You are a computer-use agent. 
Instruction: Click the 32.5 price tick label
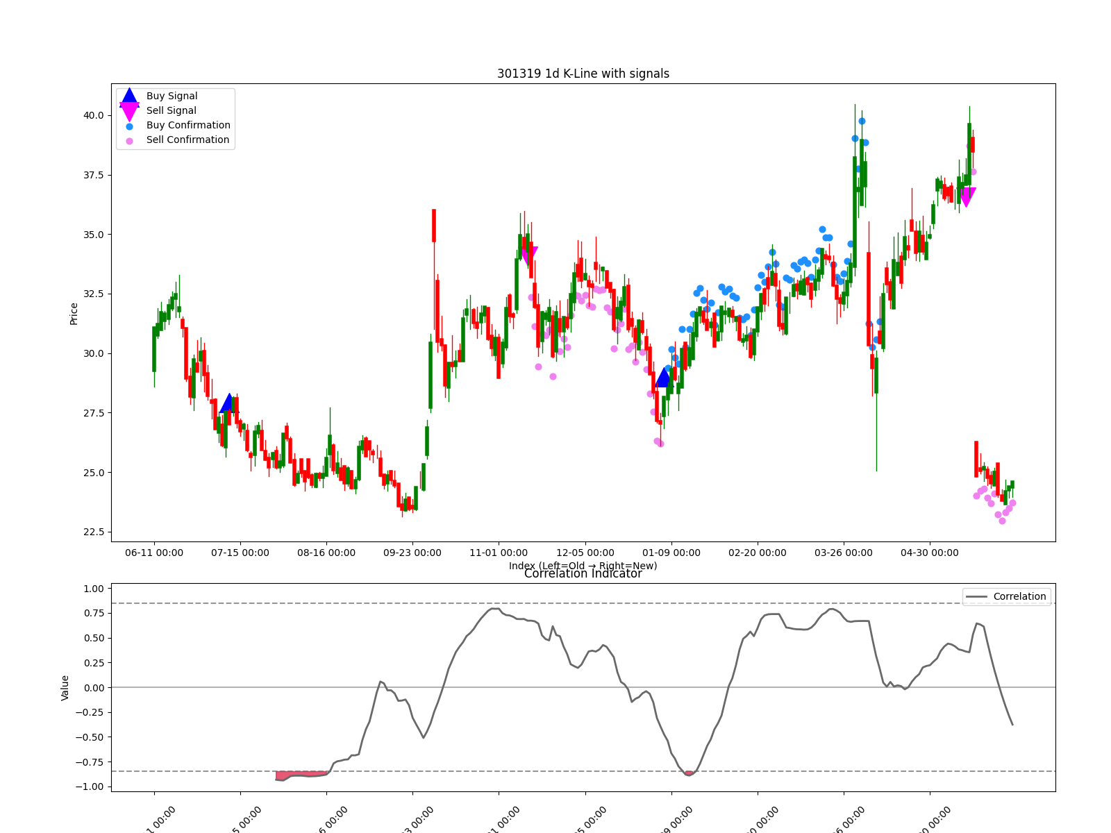93,294
